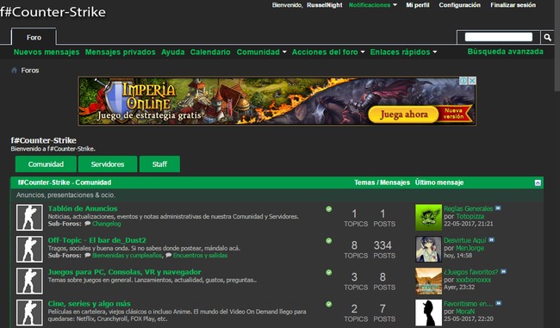Open the Calendario link
Screen dimensions: 560x328
tap(210, 52)
